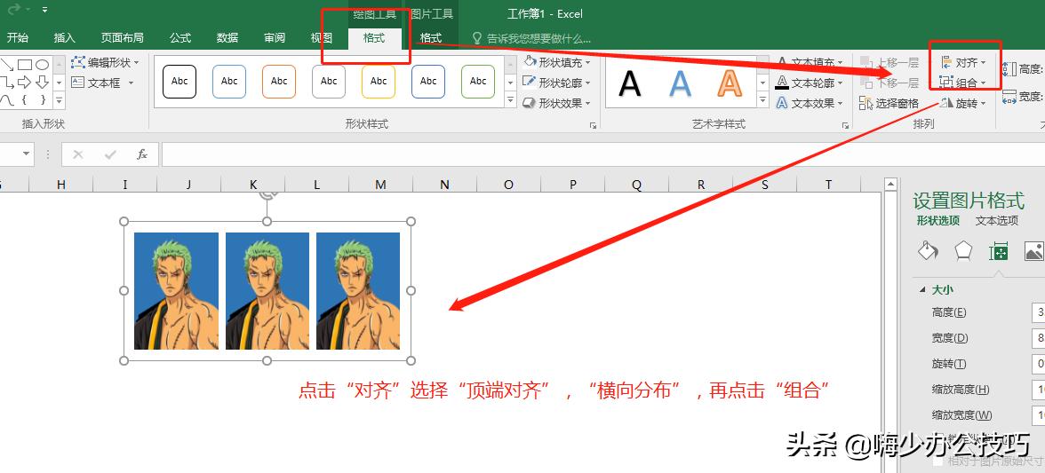Switch to Text Options (文本选项) in pane

coord(997,221)
